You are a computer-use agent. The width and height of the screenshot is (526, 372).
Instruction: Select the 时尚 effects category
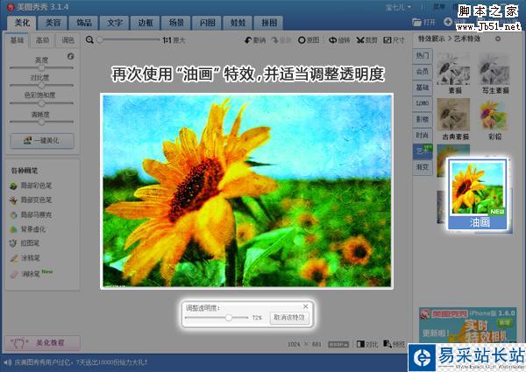(423, 136)
